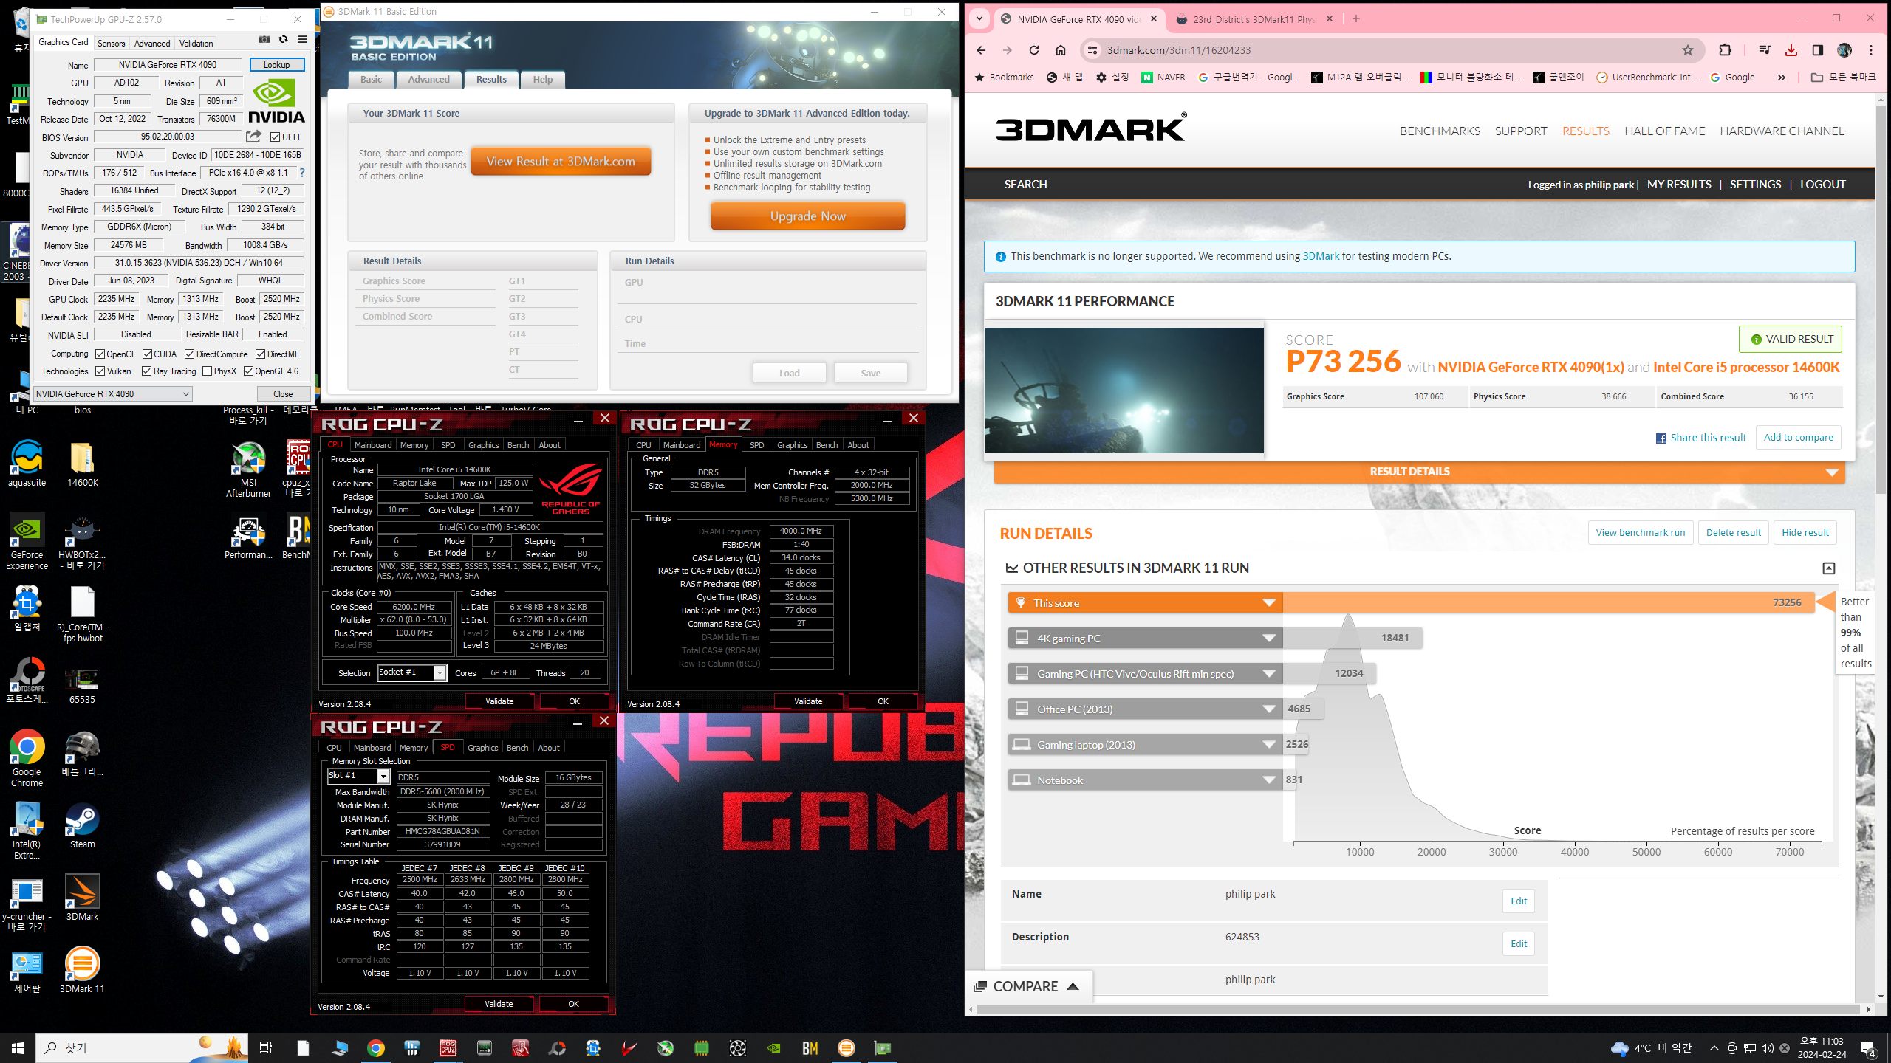Switch to Sensors tab in GPU-Z
Image resolution: width=1891 pixels, height=1063 pixels.
[112, 44]
